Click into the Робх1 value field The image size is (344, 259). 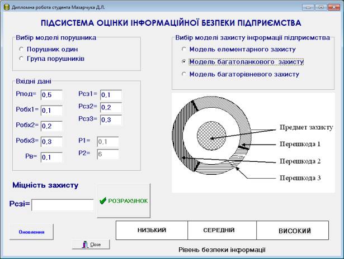coord(51,110)
